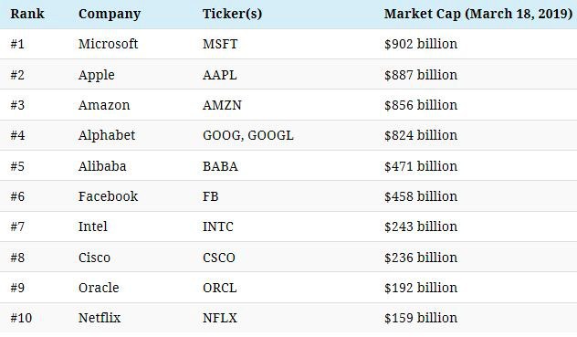Click the Netflix company name
This screenshot has height=337, width=577.
pyautogui.click(x=100, y=318)
